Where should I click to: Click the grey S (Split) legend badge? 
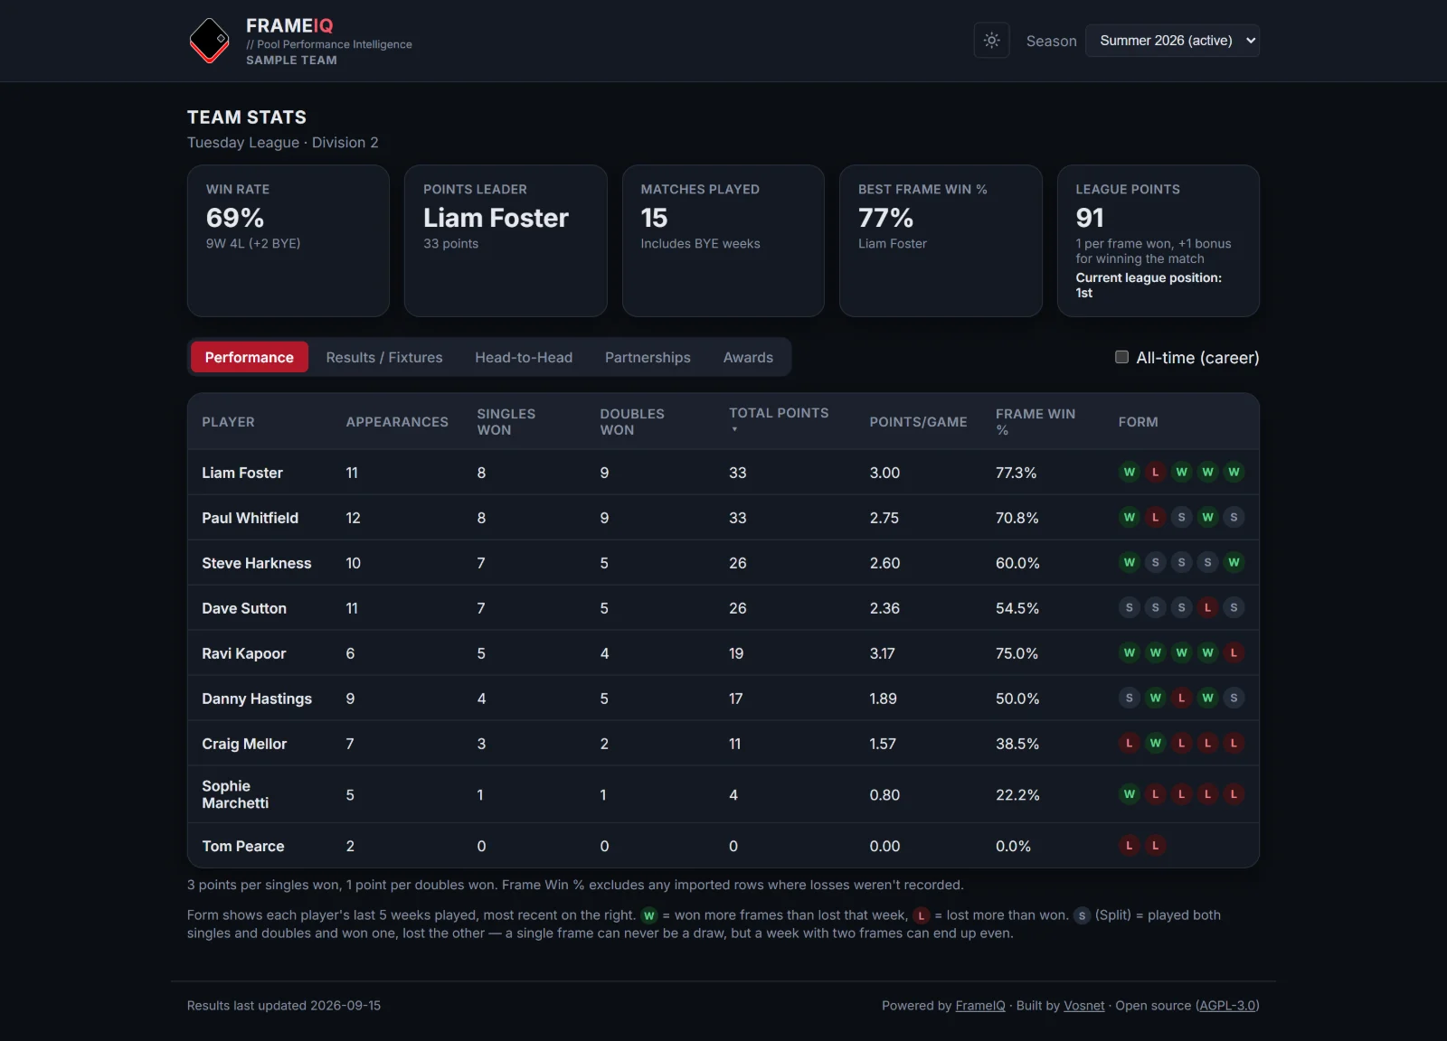(1082, 915)
